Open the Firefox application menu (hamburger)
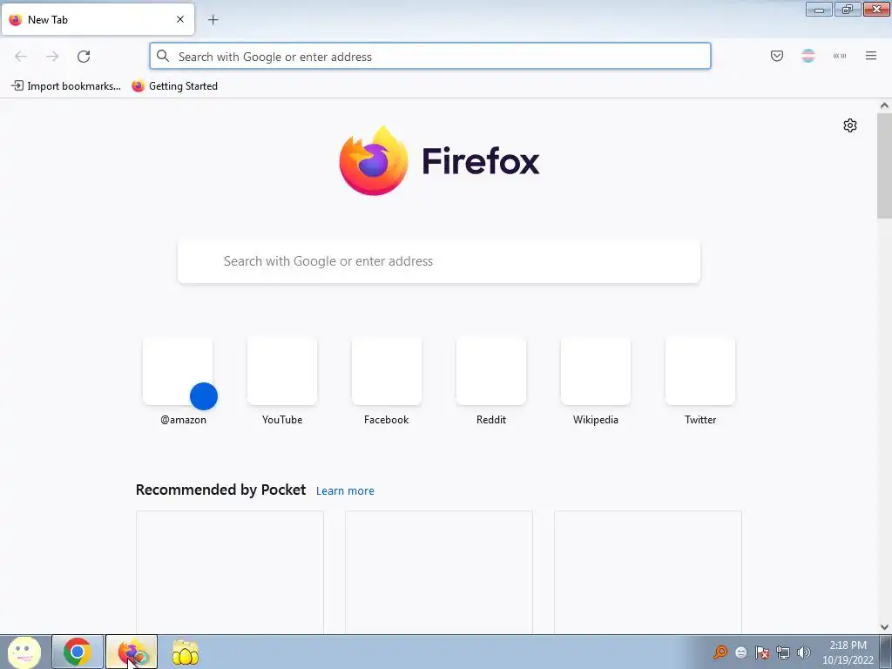The height and width of the screenshot is (669, 892). tap(871, 56)
